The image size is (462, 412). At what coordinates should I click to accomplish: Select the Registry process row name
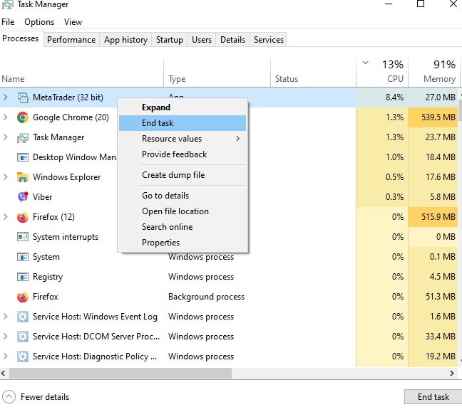(x=48, y=277)
